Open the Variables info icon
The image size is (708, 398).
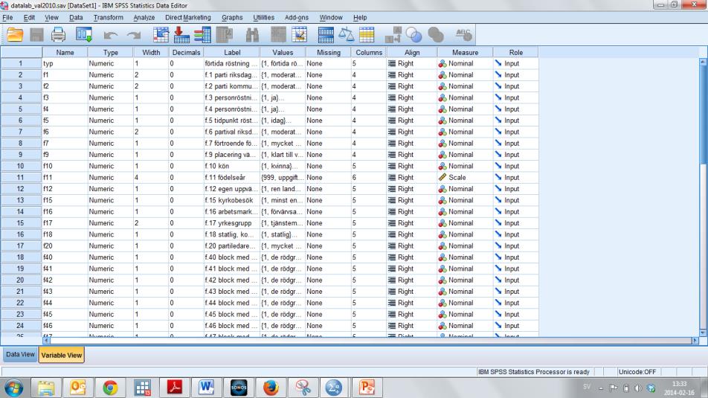203,35
